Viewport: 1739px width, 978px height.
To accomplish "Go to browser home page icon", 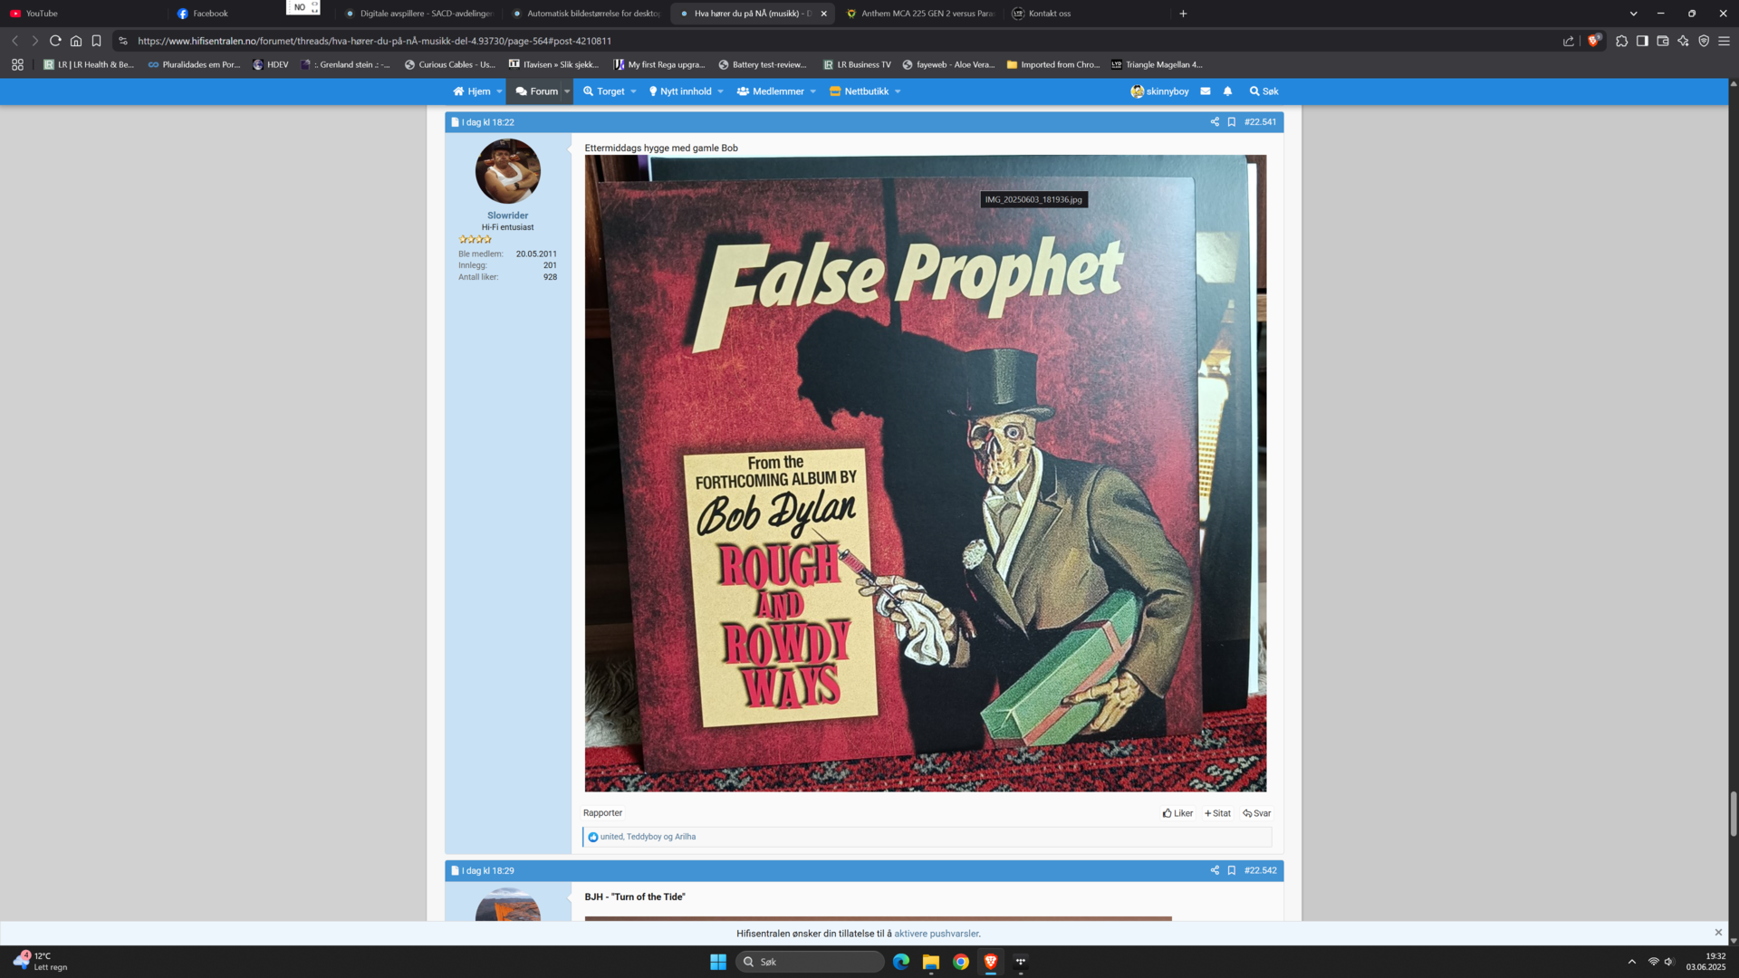I will 76,41.
